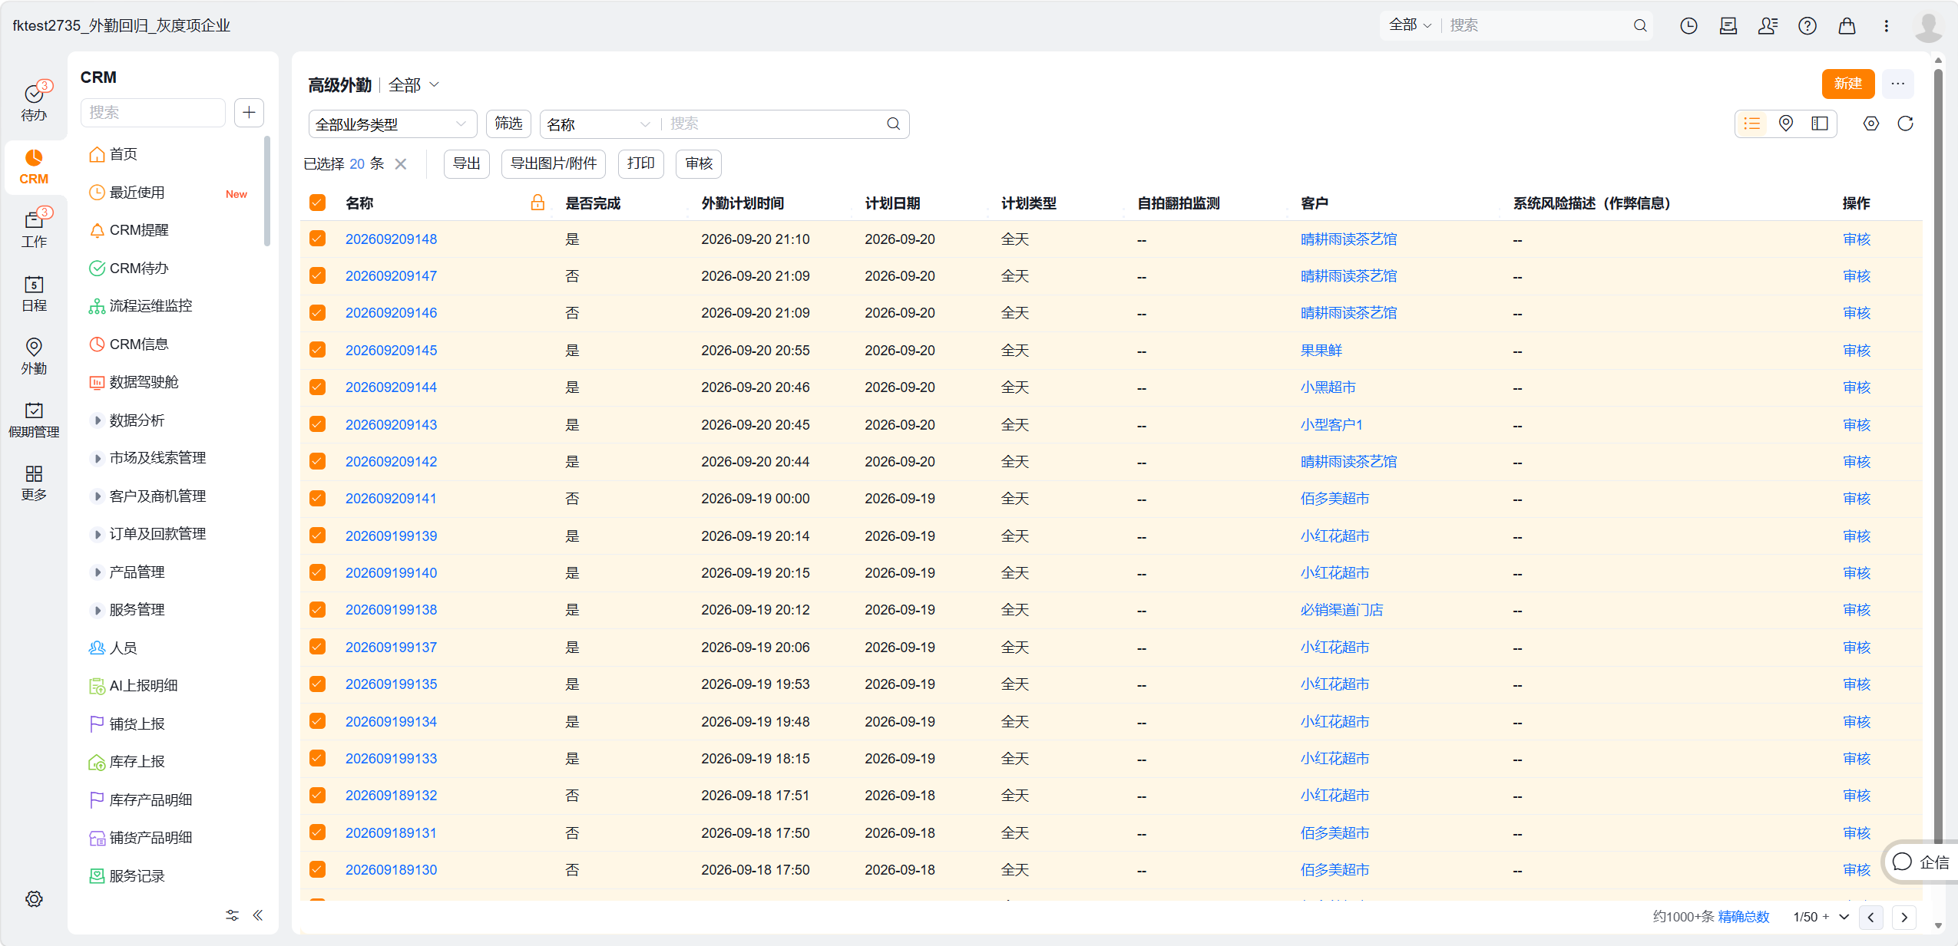Open the help question mark icon
The width and height of the screenshot is (1958, 946).
[1808, 25]
